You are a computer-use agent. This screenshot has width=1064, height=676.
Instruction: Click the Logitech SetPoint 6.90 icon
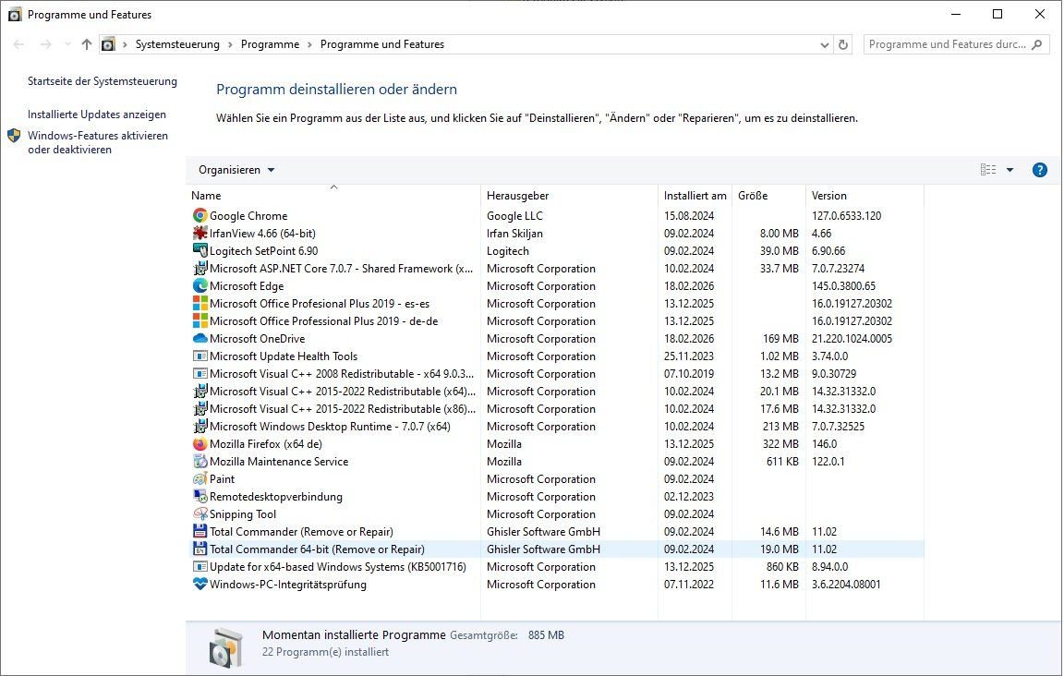[x=200, y=251]
